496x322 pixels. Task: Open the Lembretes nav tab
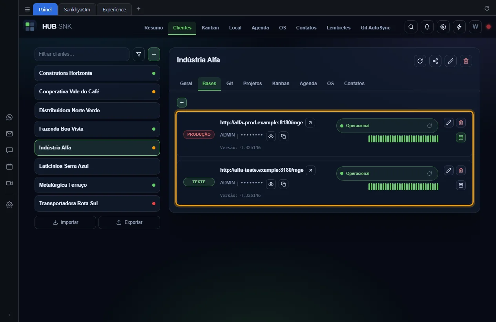tap(339, 28)
